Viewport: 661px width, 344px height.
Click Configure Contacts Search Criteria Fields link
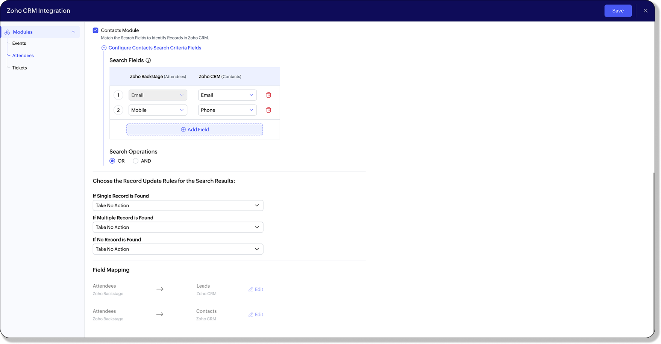155,48
